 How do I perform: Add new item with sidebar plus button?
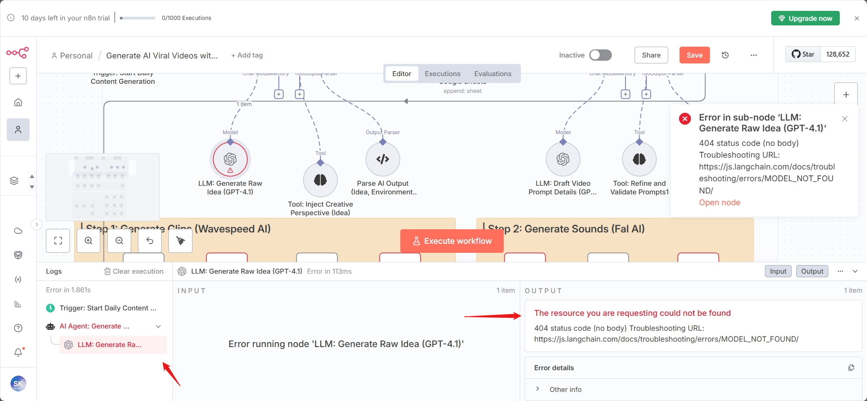pos(18,76)
